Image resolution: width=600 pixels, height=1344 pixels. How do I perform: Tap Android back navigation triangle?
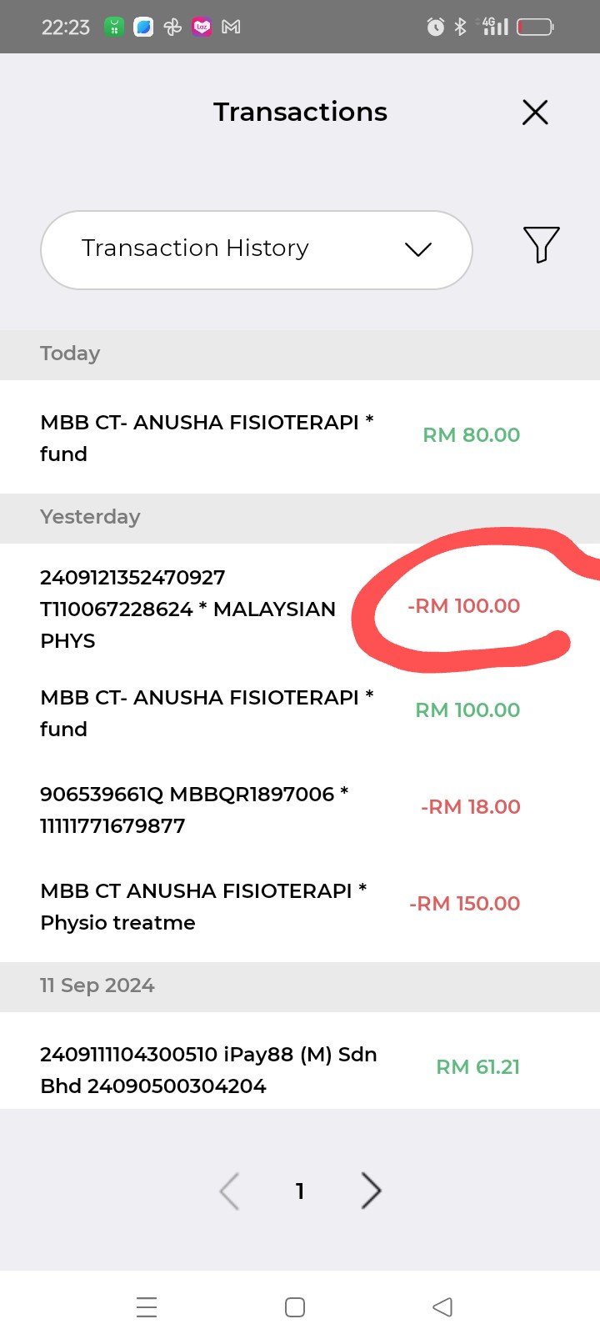[x=442, y=1306]
